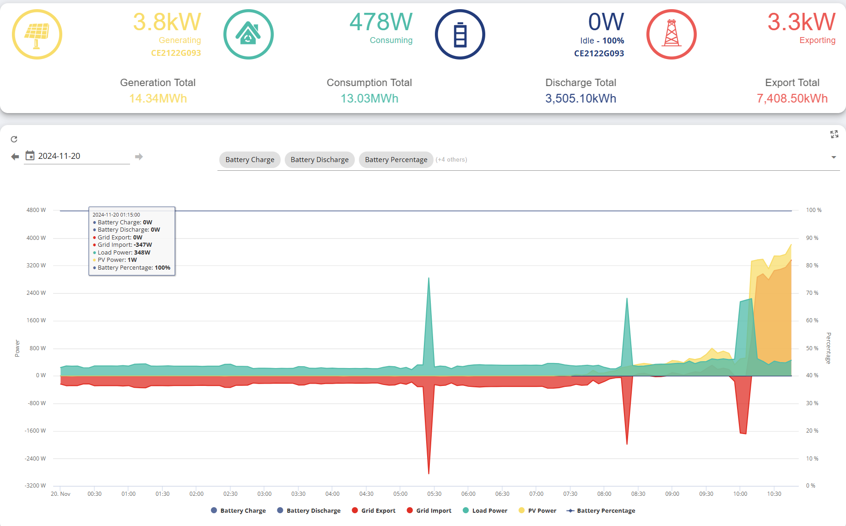The width and height of the screenshot is (846, 526).
Task: Click the 4800 W power axis label
Action: pyautogui.click(x=36, y=210)
